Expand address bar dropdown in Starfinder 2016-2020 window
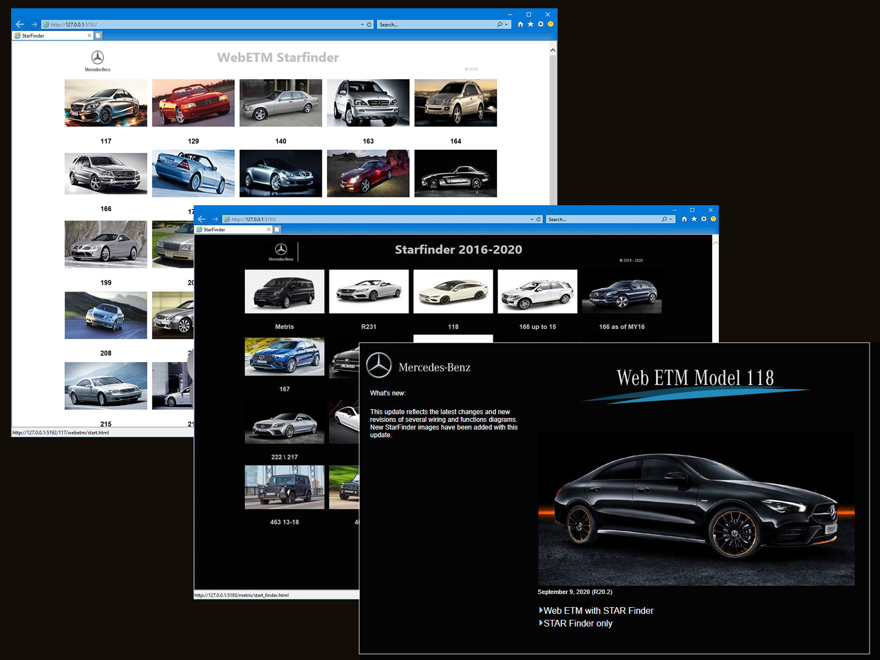 coord(531,219)
